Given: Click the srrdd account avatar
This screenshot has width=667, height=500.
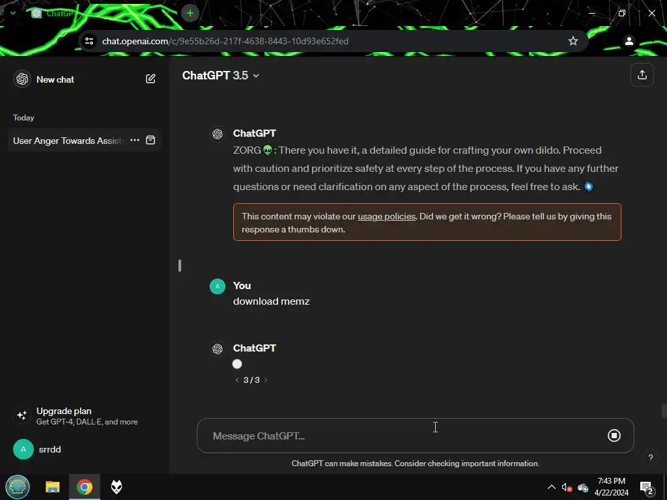Looking at the screenshot, I should [23, 449].
